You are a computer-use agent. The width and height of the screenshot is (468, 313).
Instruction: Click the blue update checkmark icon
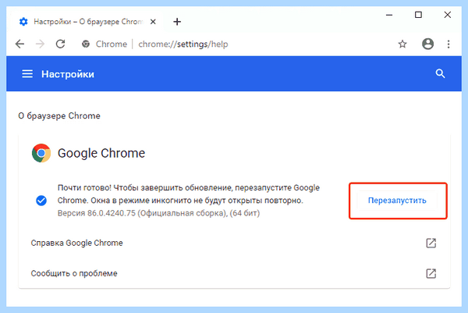[x=41, y=201]
